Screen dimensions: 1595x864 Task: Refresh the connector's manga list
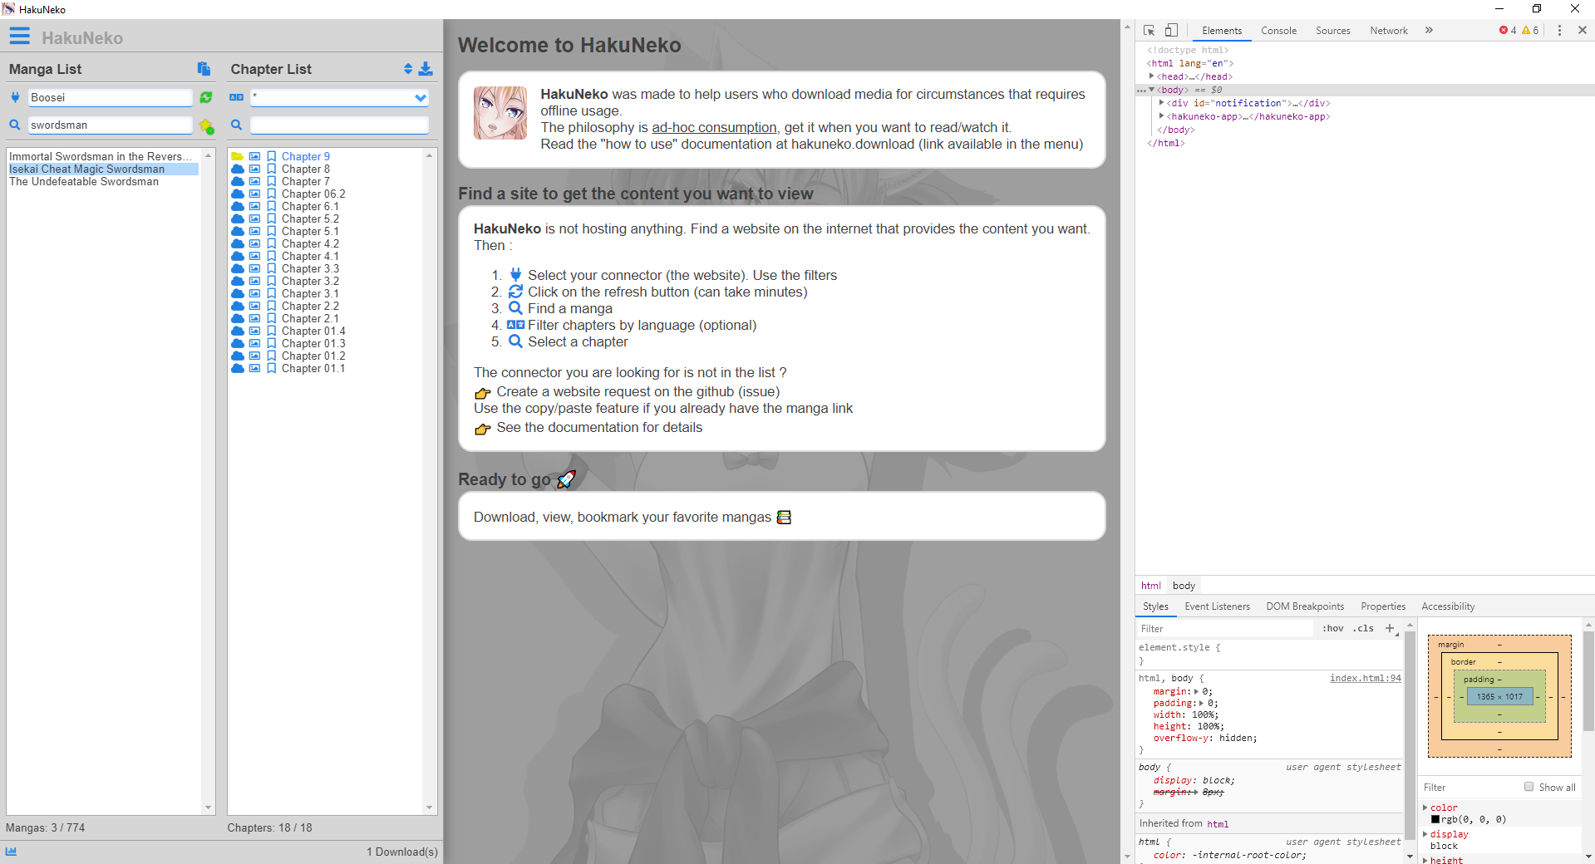pyautogui.click(x=205, y=97)
